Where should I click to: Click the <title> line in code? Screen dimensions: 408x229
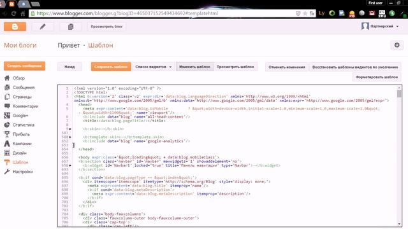click(x=124, y=121)
